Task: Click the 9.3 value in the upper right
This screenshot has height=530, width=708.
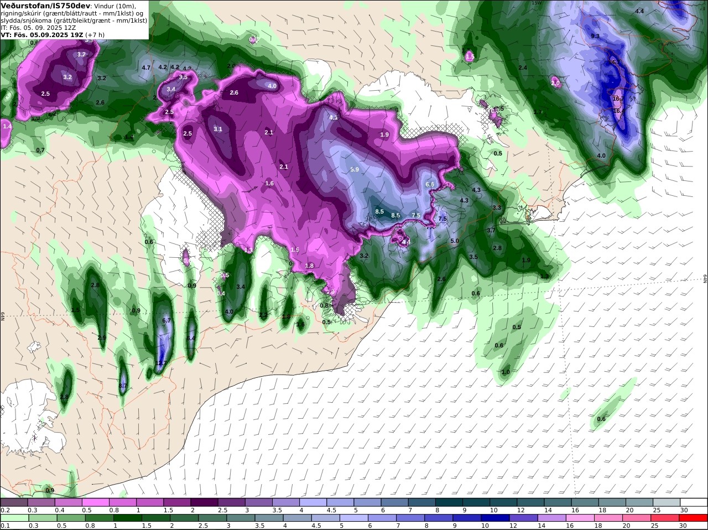Action: tap(595, 36)
